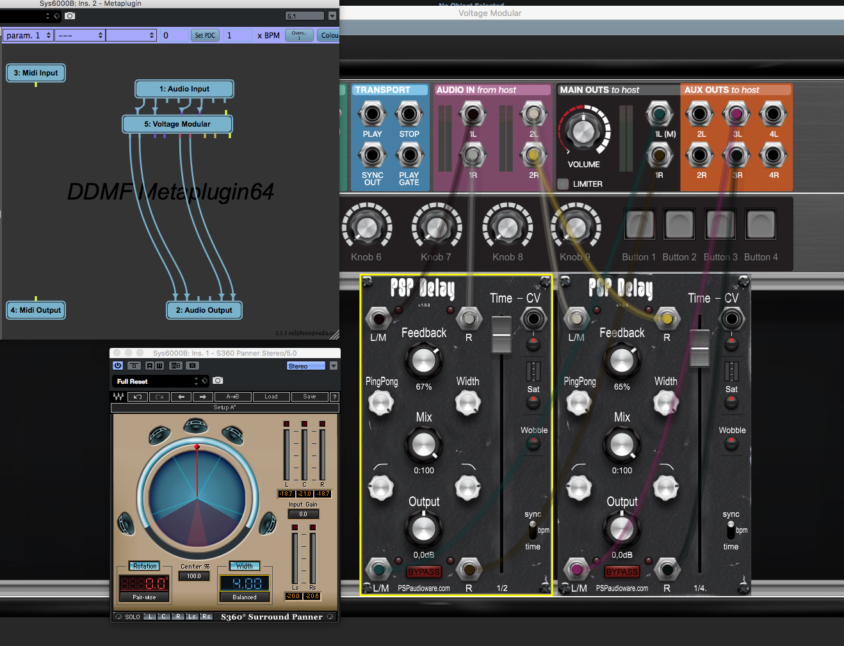Click the Overs. 1 oversampling button
Image resolution: width=844 pixels, height=646 pixels.
point(298,35)
